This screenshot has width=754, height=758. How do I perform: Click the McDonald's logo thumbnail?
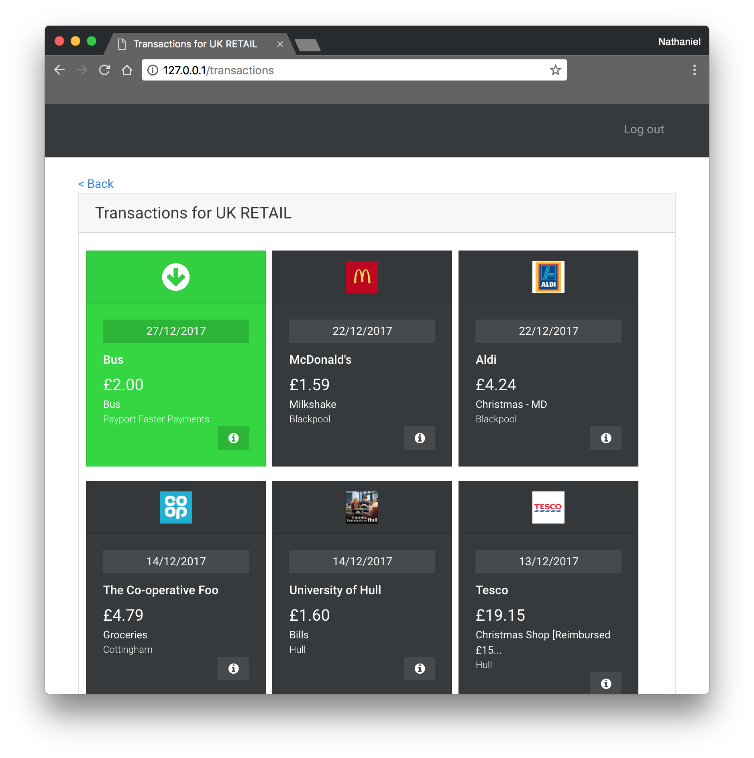coord(362,277)
